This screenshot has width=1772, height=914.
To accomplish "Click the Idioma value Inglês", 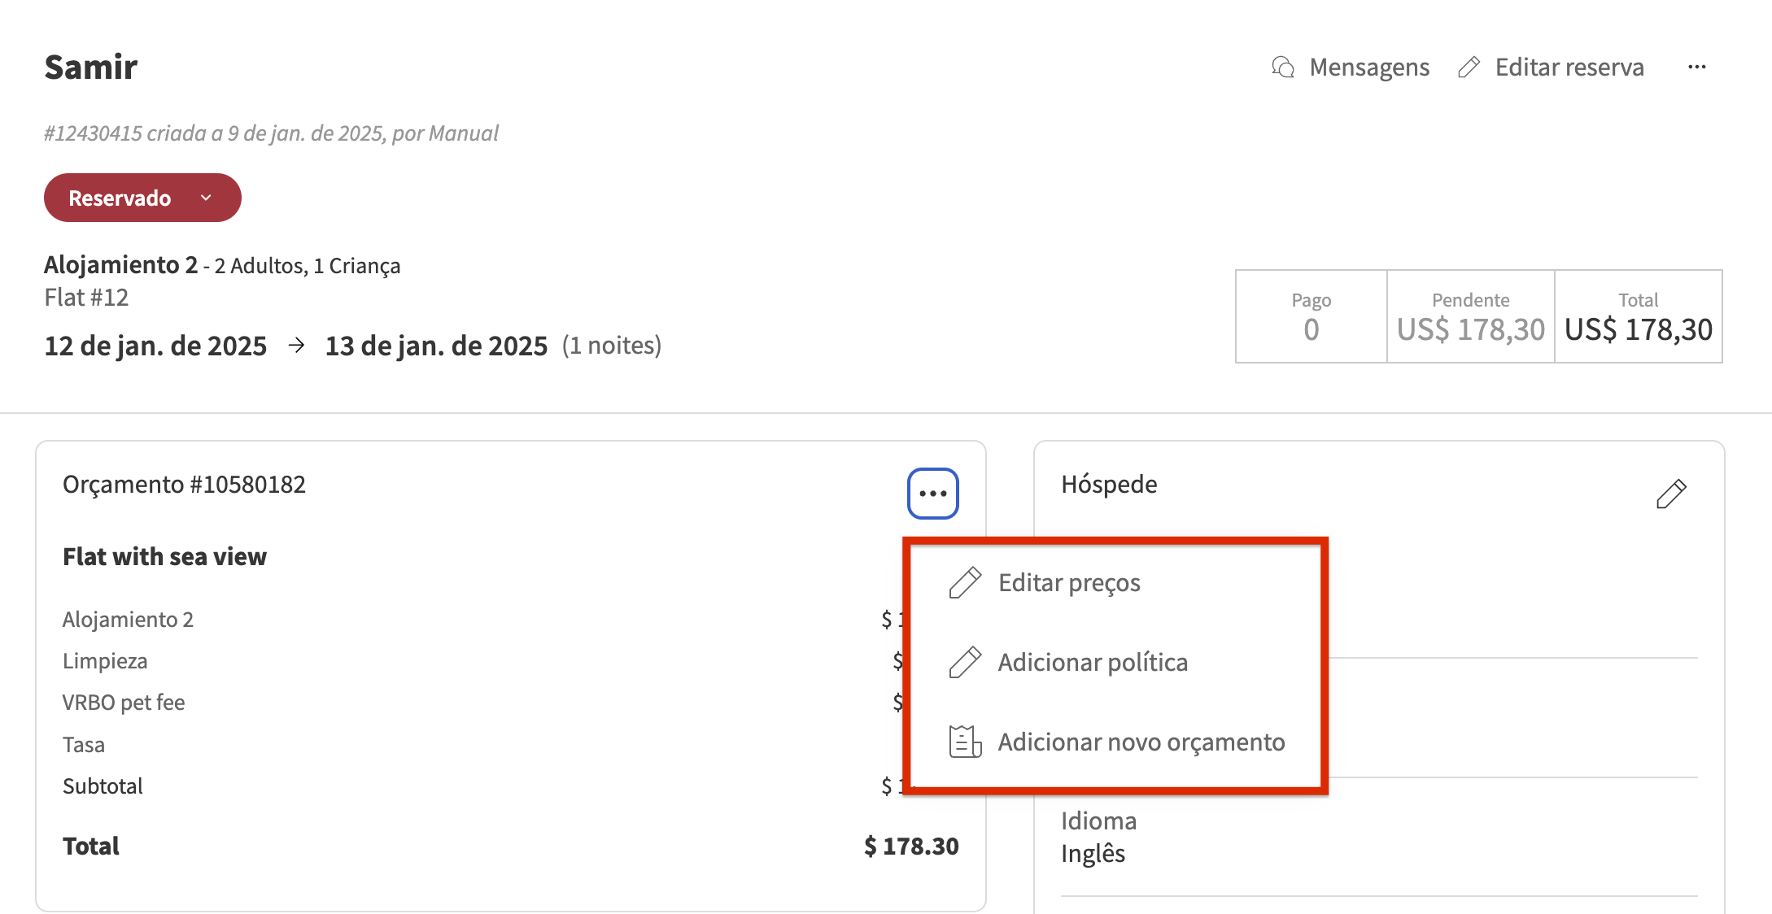I will [1093, 852].
